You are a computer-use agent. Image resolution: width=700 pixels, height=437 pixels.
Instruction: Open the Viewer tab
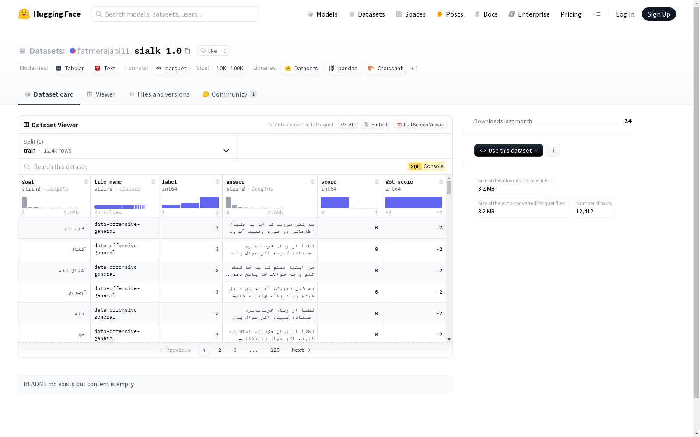click(101, 94)
